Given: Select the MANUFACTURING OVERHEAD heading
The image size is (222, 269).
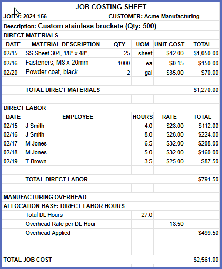Looking at the screenshot, I should tap(111, 197).
